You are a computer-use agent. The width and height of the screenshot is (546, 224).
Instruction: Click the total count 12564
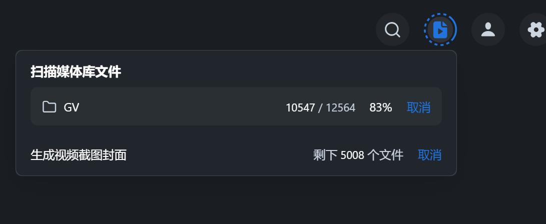[340, 107]
